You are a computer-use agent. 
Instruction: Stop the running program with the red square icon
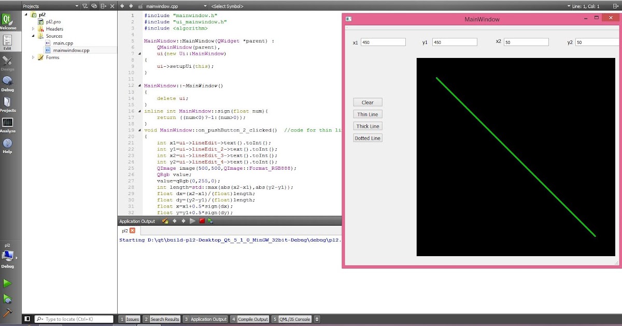pos(202,220)
